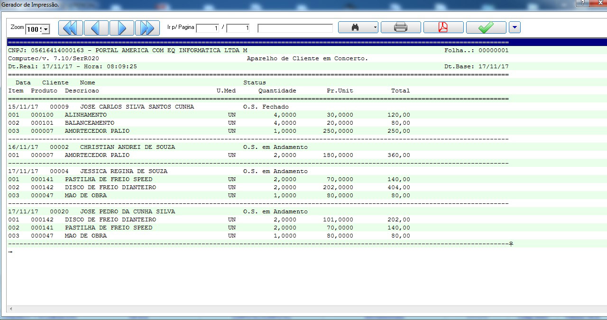607x320 pixels.
Task: Click the total pages field
Action: (238, 28)
